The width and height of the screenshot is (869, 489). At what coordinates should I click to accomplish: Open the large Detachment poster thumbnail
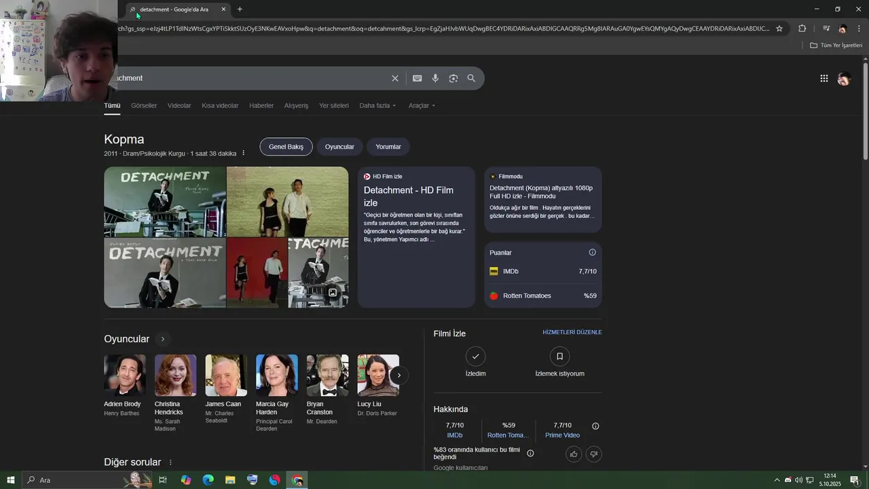click(165, 202)
